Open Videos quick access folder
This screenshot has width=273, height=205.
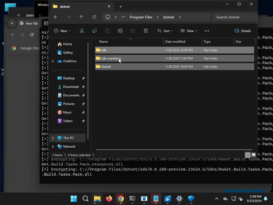[x=68, y=121]
